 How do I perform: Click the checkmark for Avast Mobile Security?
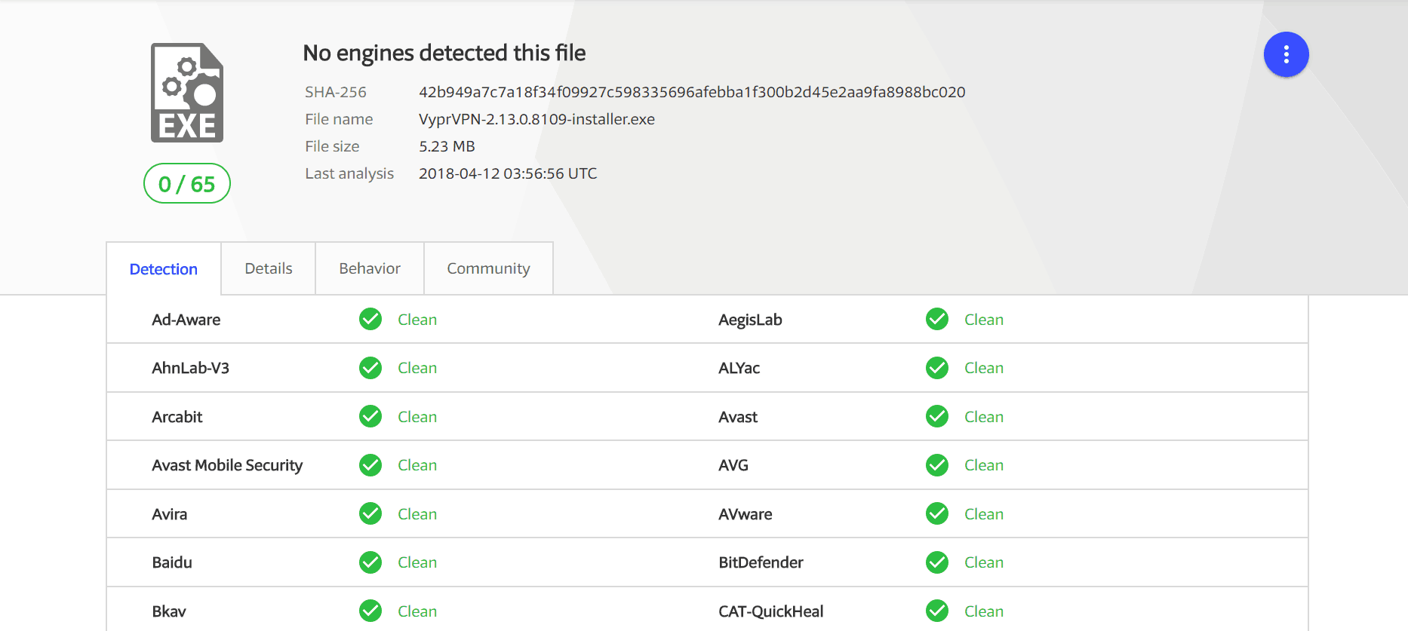click(x=370, y=465)
